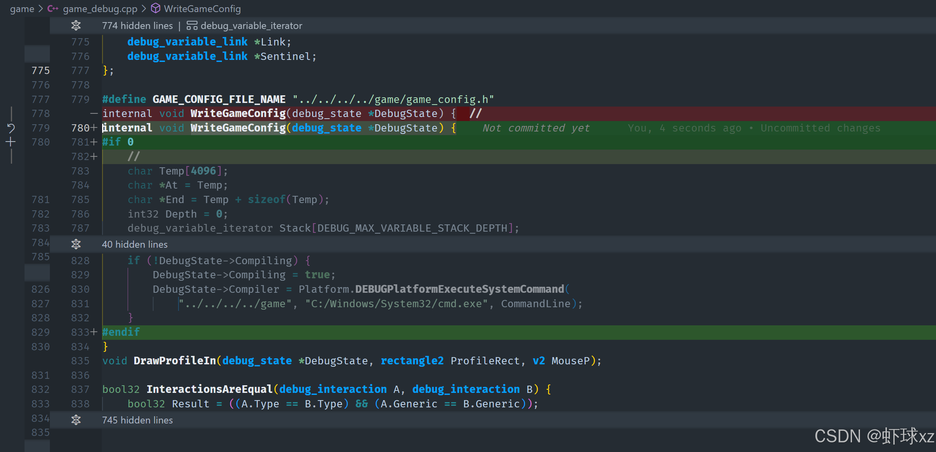Click the stage change plus icon
Screen dimensions: 936x452
(x=11, y=142)
